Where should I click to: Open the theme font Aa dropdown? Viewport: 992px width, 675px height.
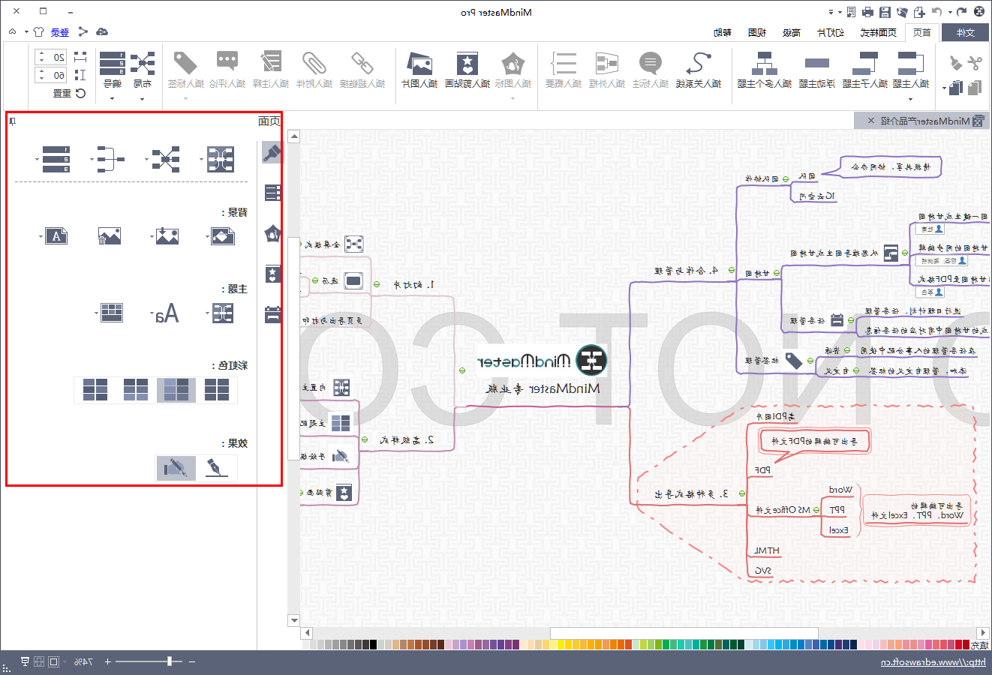pyautogui.click(x=164, y=313)
